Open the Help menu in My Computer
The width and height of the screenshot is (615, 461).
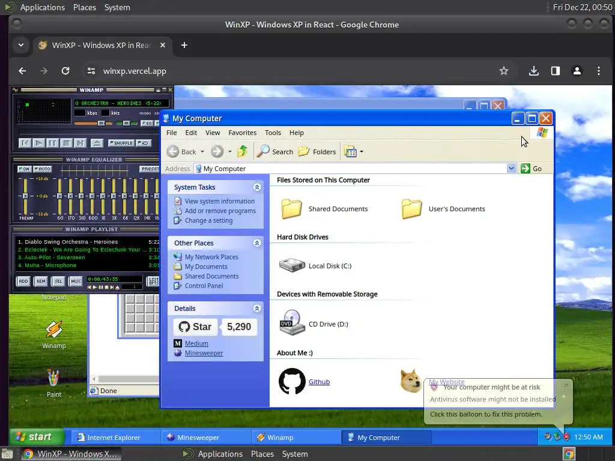(297, 133)
